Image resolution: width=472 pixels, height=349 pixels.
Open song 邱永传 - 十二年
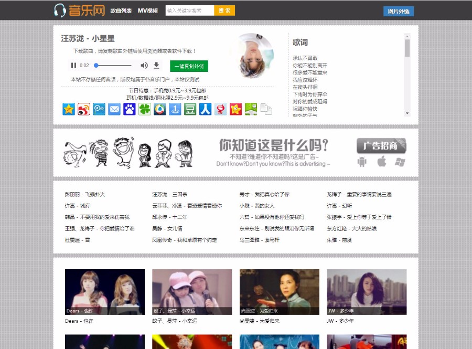pos(170,217)
